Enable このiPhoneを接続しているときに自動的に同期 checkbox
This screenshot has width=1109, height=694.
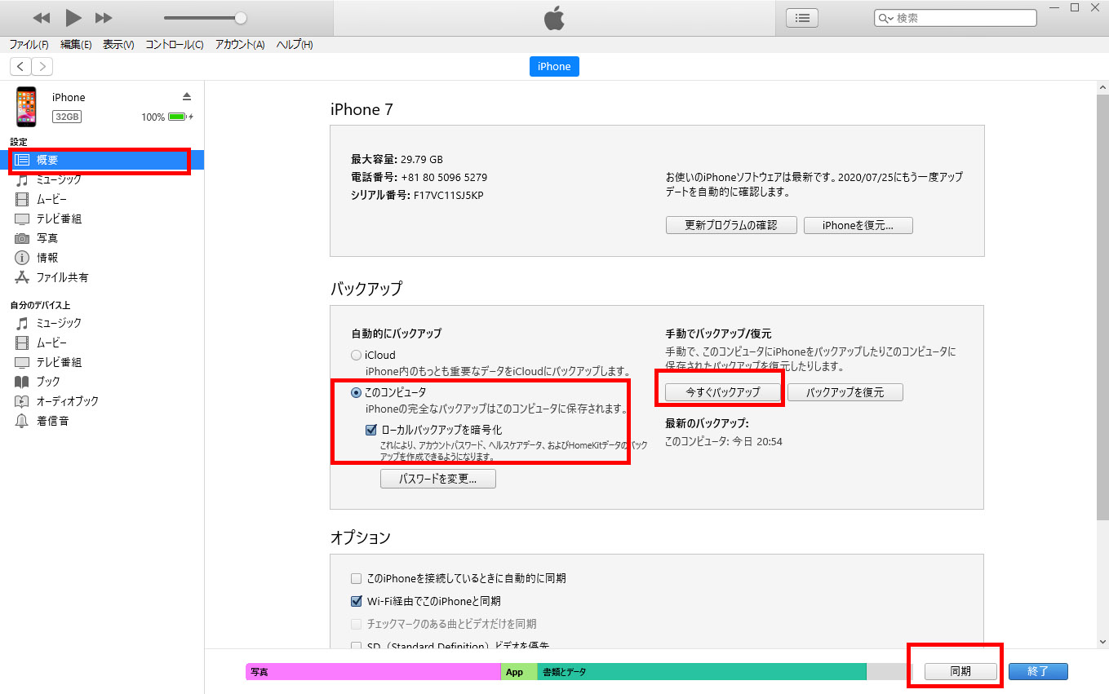[x=356, y=578]
